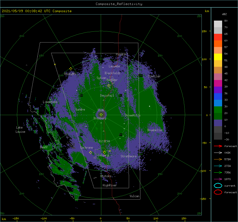Select the 54 dBZ yellow color swatch
This screenshot has height=222, width=238.
pyautogui.click(x=218, y=57)
